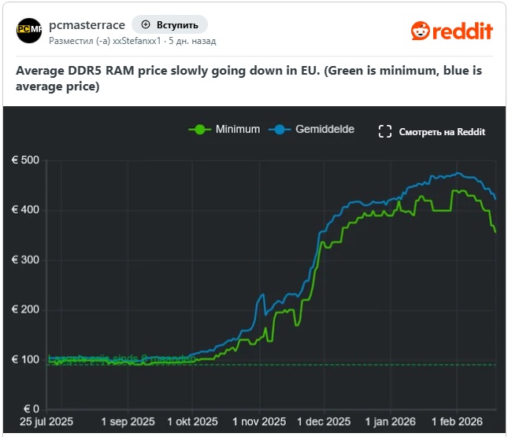
Task: Open the pcmasterrace subreddit name link
Action: point(86,24)
